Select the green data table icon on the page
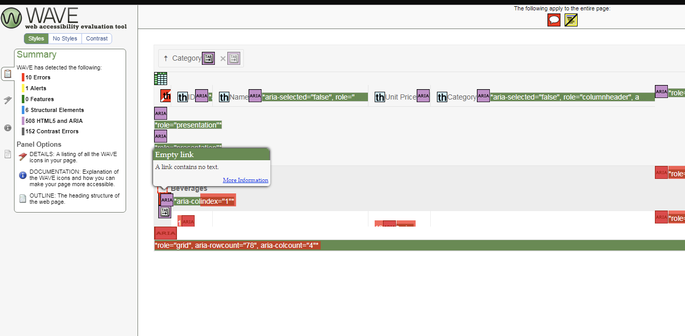 pyautogui.click(x=160, y=79)
